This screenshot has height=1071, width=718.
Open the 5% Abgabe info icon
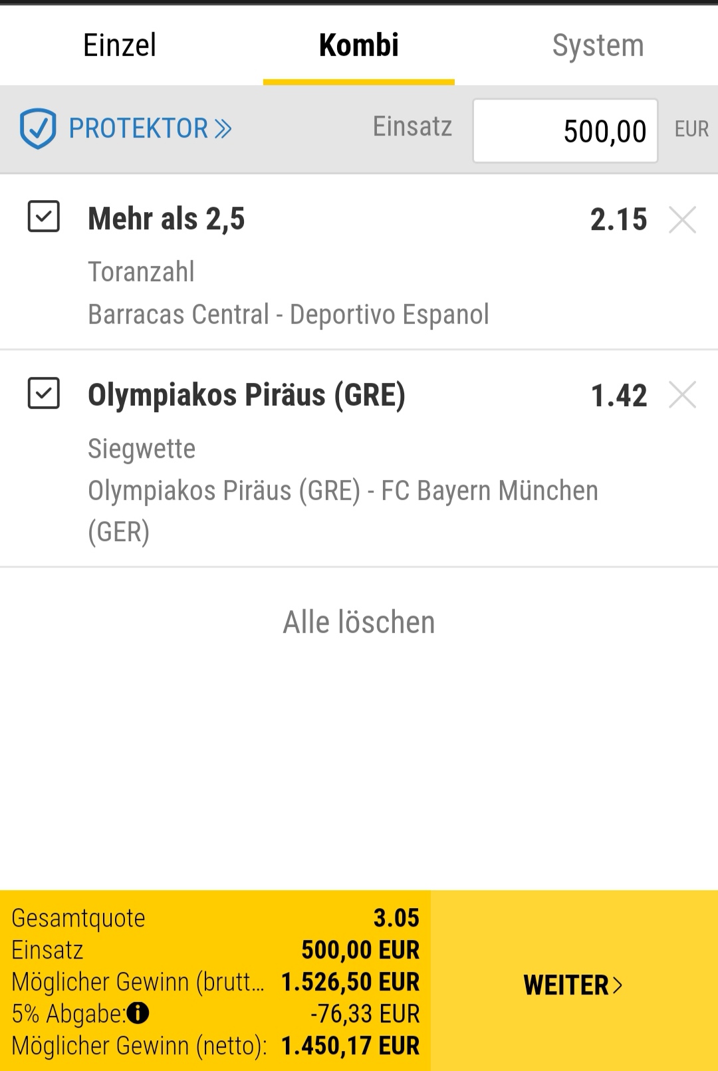coord(138,1013)
